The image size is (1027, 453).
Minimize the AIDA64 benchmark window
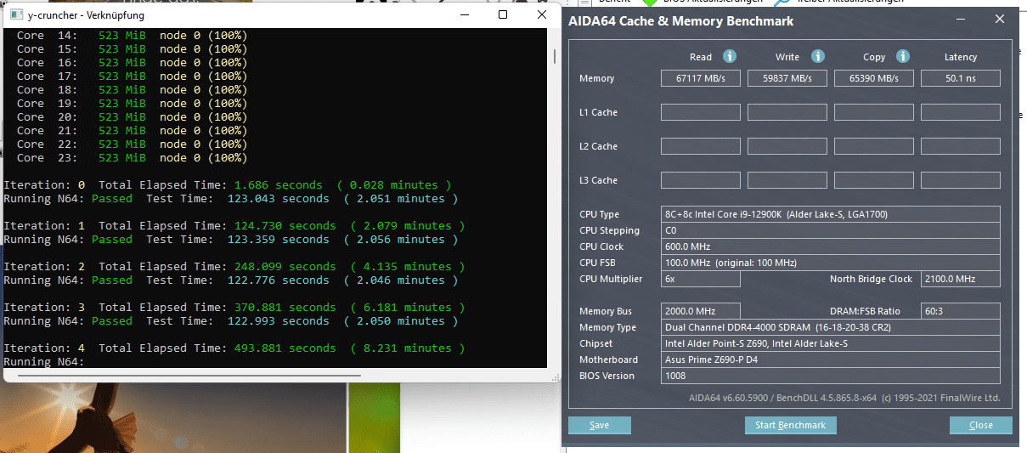pyautogui.click(x=960, y=20)
